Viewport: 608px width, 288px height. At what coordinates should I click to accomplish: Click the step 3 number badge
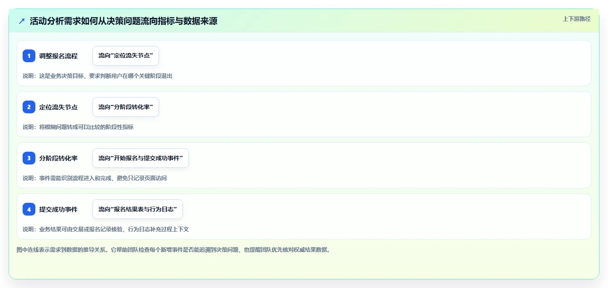pyautogui.click(x=29, y=158)
